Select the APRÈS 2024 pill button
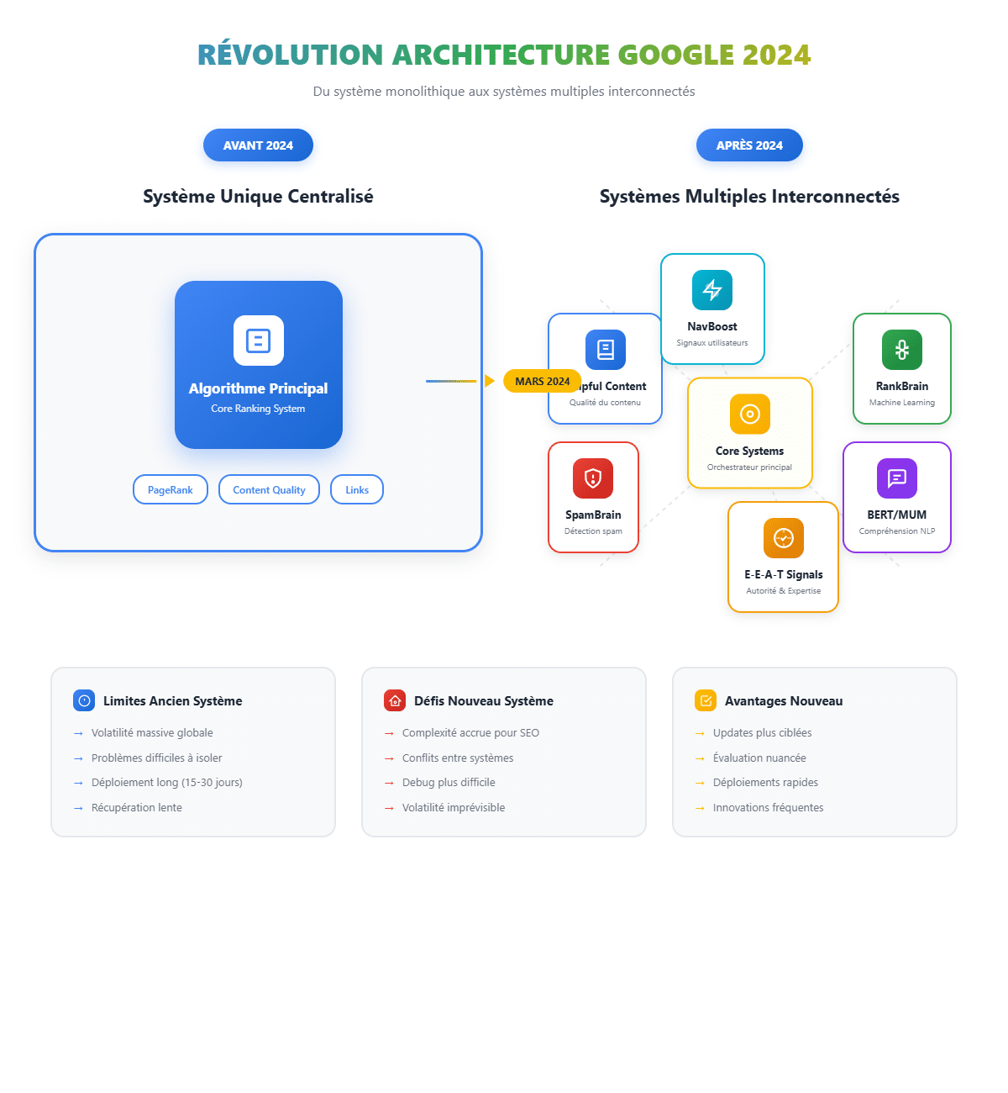This screenshot has height=1093, width=1008. pyautogui.click(x=749, y=145)
